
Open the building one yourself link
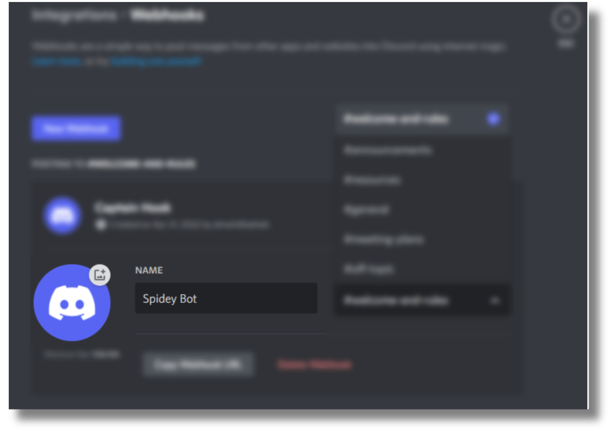point(156,61)
